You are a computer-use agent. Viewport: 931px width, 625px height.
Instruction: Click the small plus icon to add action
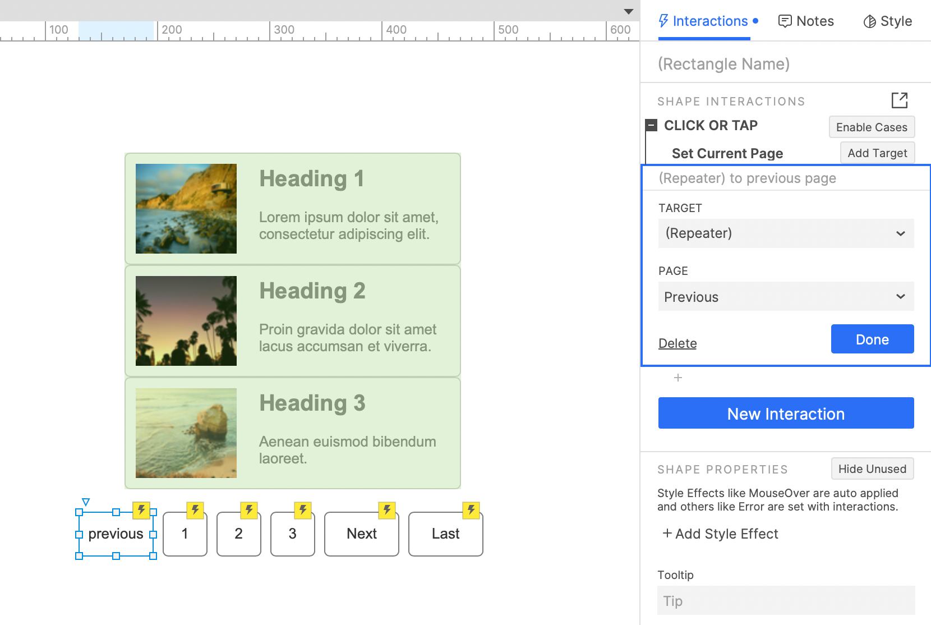678,378
